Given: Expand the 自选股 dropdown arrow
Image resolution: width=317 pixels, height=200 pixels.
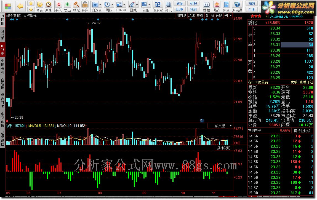Looking at the screenshot, I should [100, 4].
